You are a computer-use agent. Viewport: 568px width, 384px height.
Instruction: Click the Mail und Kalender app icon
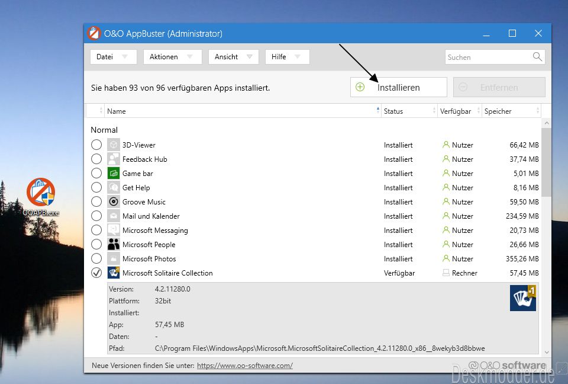(114, 216)
